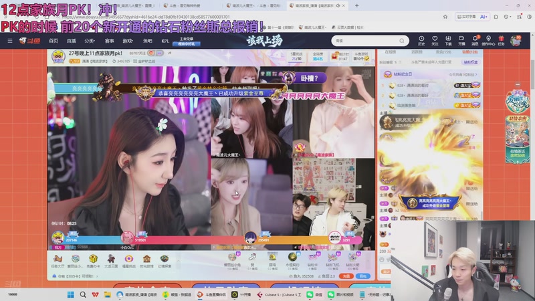Open 时光旅馆 house icon
Viewport: 535px width, 301px height.
pos(146,261)
